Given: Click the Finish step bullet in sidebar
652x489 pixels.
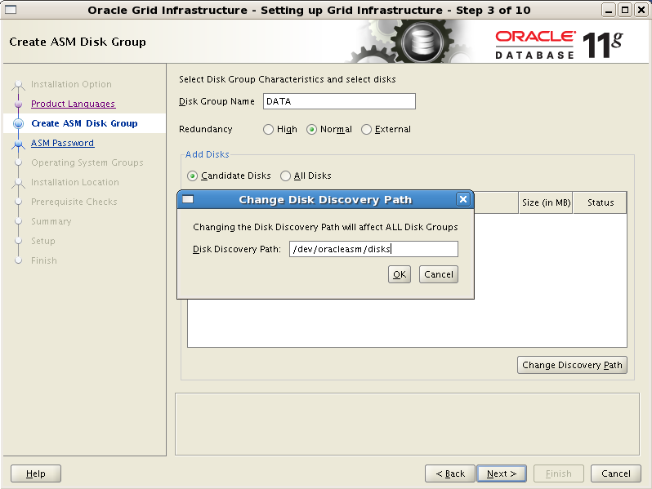Looking at the screenshot, I should [x=18, y=260].
